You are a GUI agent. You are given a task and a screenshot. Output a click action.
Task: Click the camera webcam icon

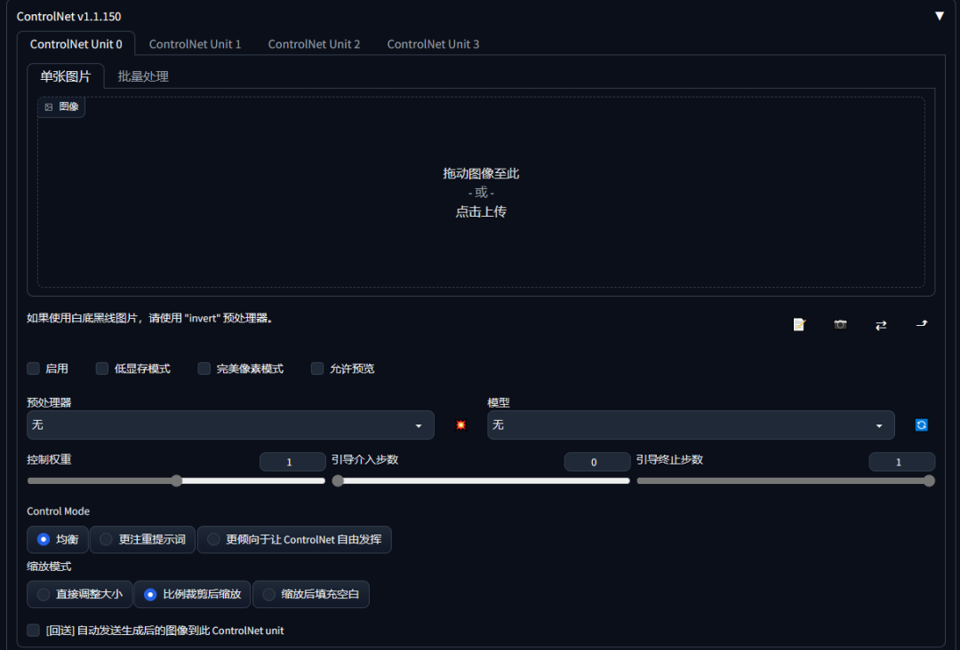840,325
